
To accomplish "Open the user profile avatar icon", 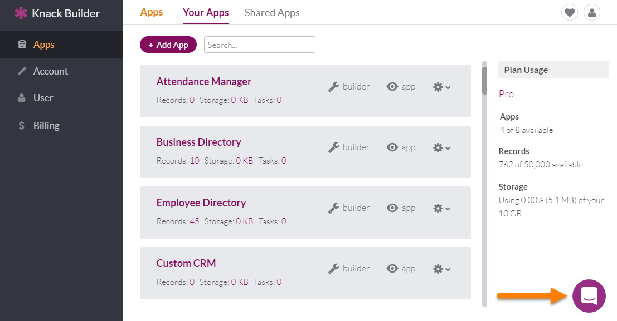I will [x=592, y=13].
